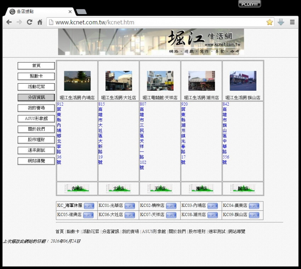
Task: Open the 大社店 traffic graph icon
Action: click(119, 188)
